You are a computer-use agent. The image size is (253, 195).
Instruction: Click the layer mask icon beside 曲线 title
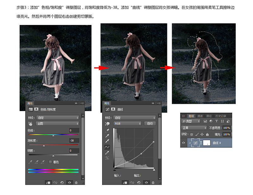point(113,109)
